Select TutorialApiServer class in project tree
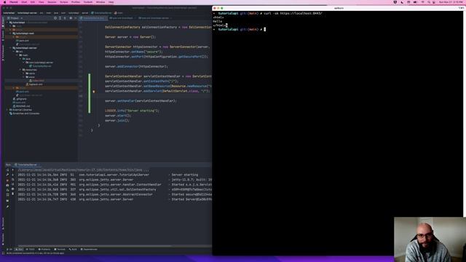The height and width of the screenshot is (262, 466). click(x=40, y=66)
